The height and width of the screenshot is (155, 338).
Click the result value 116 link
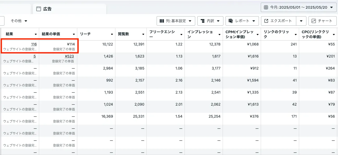34,44
